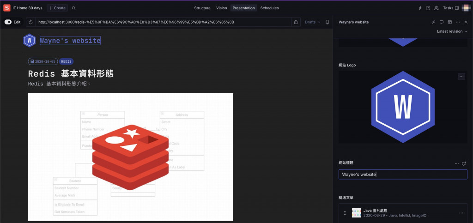
Task: Open options menu on the 網站 Logo image
Action: click(461, 77)
